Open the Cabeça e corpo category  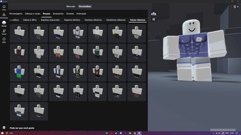(33, 13)
